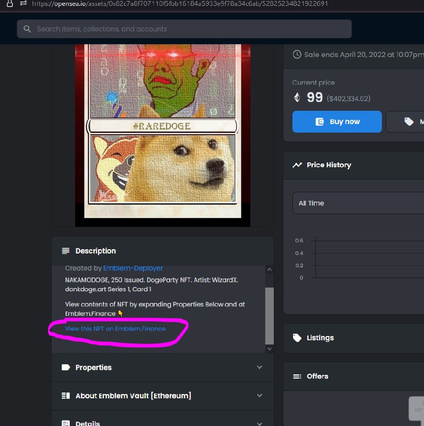
Task: Click the description scrollbar thumb
Action: 270,316
